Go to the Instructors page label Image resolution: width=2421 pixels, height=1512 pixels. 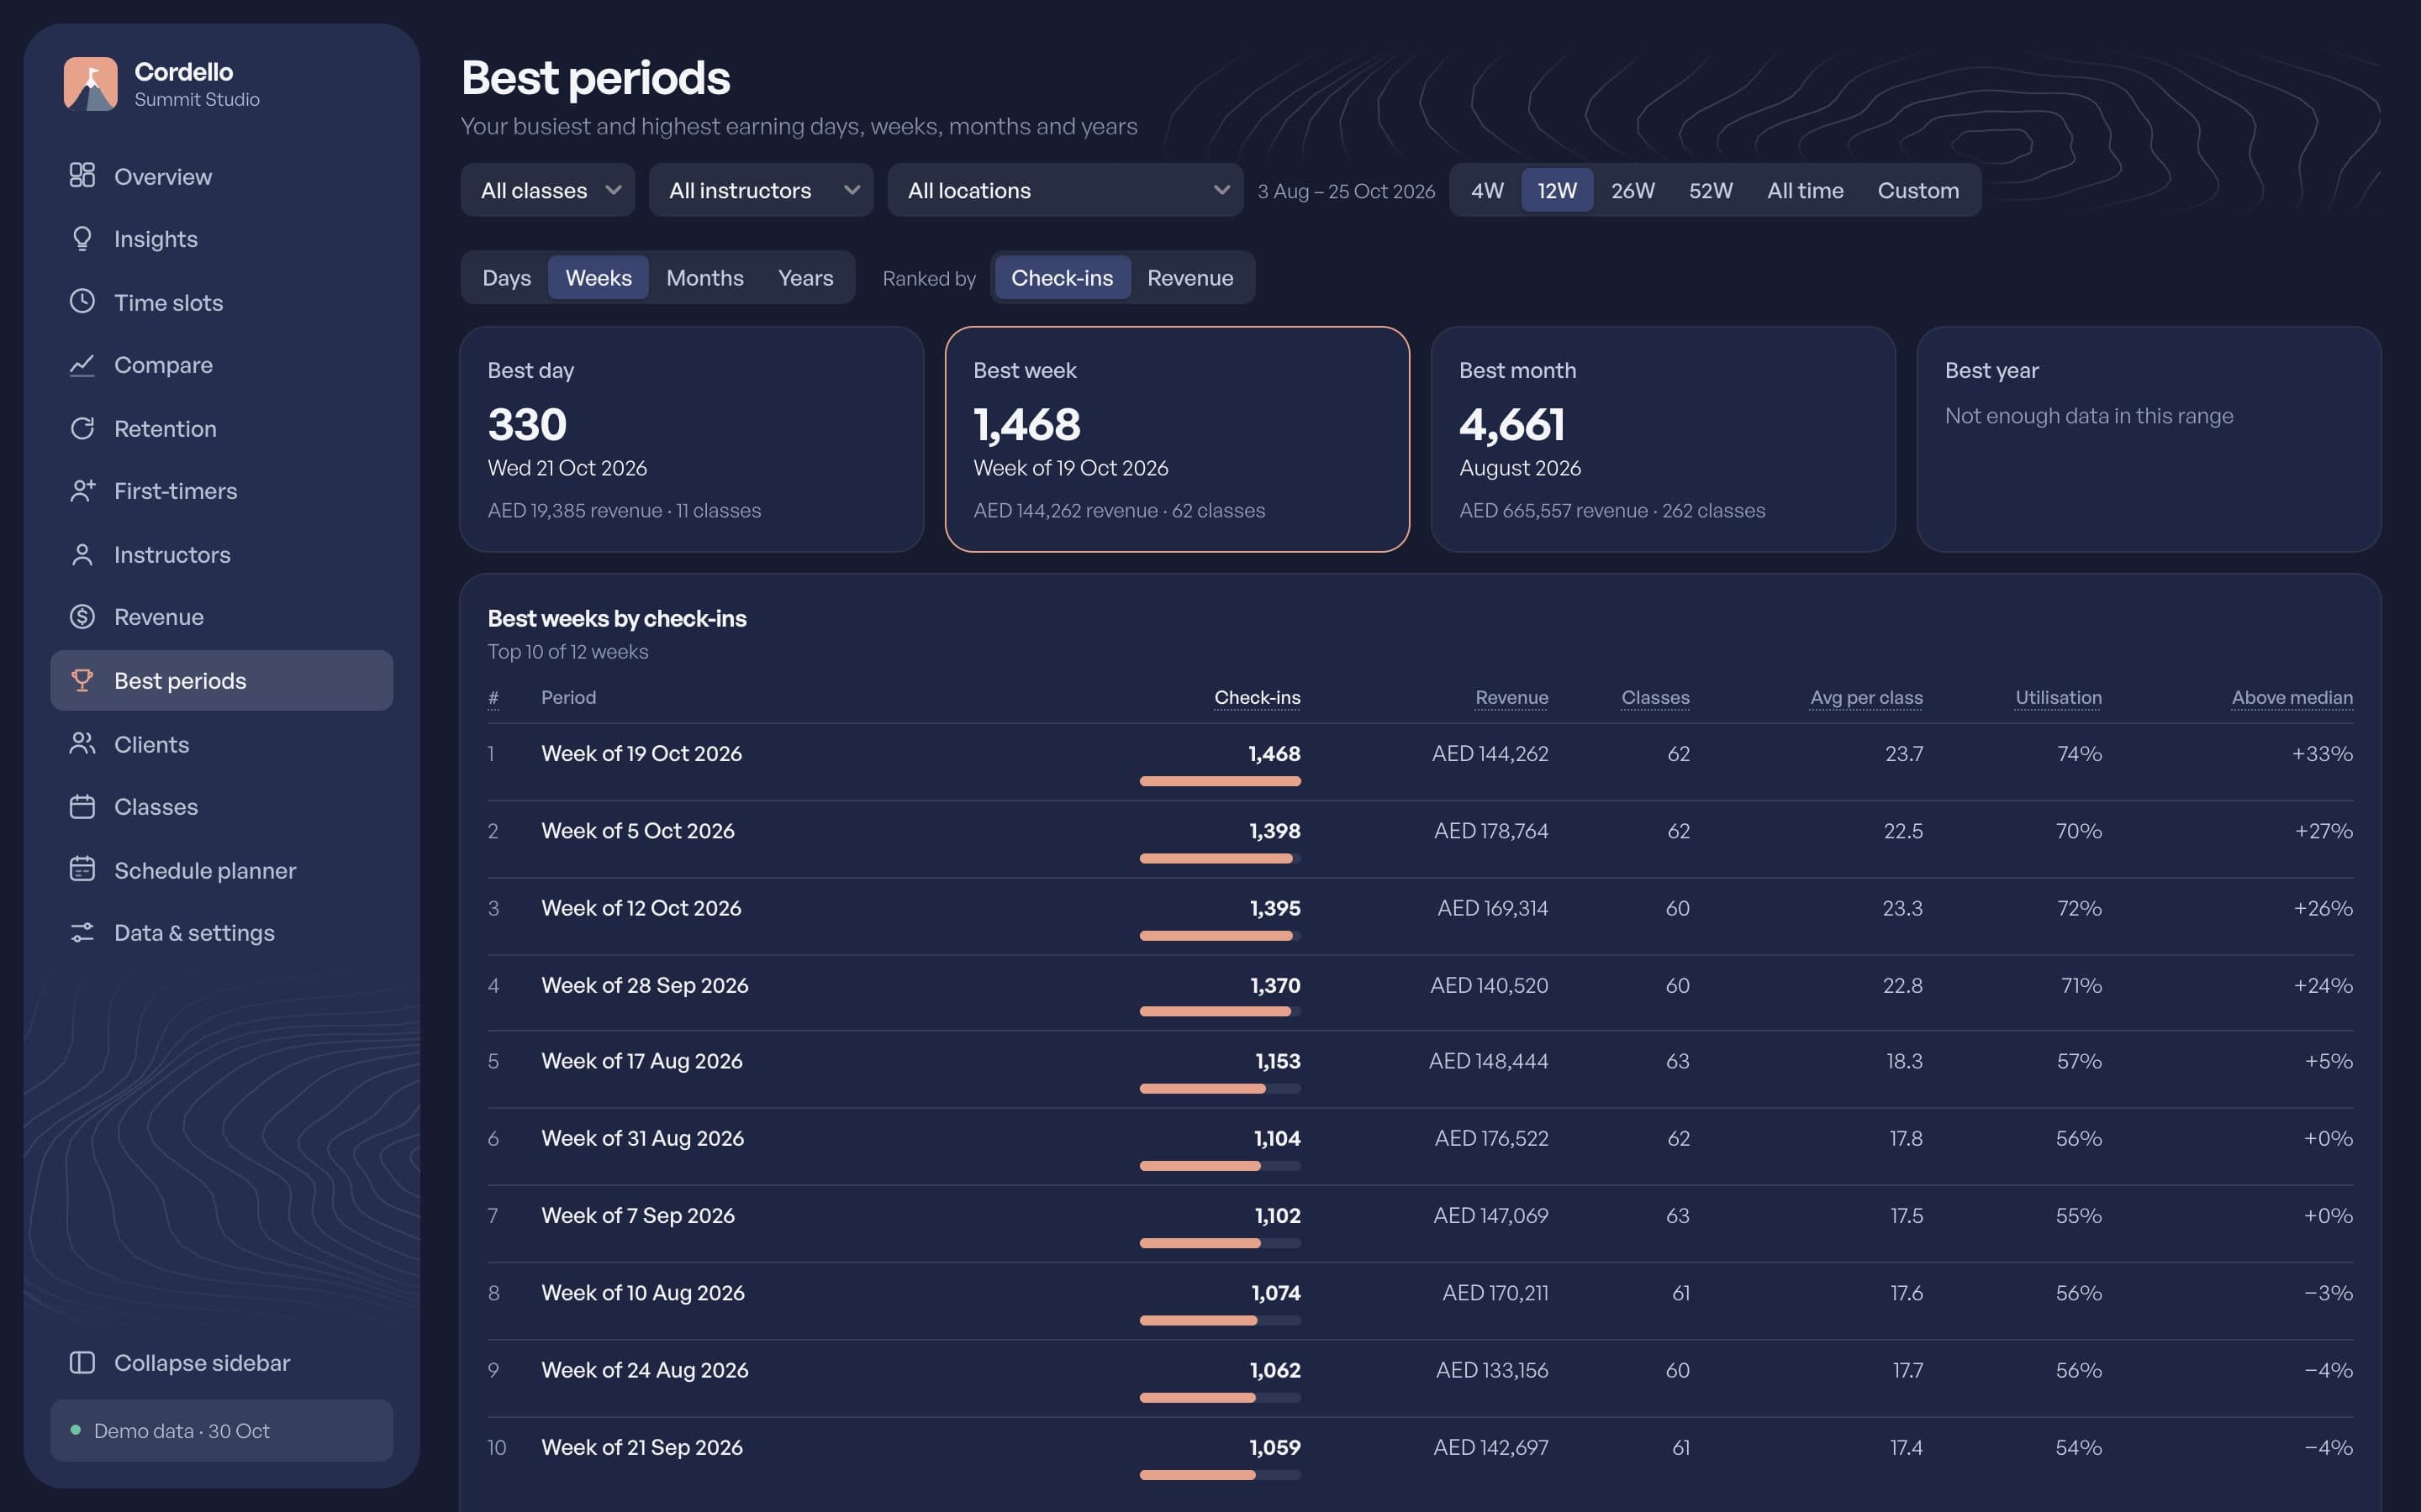pyautogui.click(x=172, y=554)
